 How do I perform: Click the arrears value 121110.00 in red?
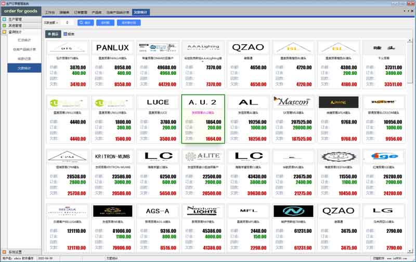coord(76,247)
